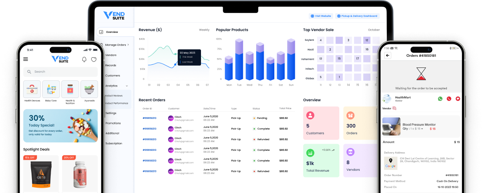Go to Overview in the sidebar
Image resolution: width=482 pixels, height=193 pixels.
(x=112, y=32)
